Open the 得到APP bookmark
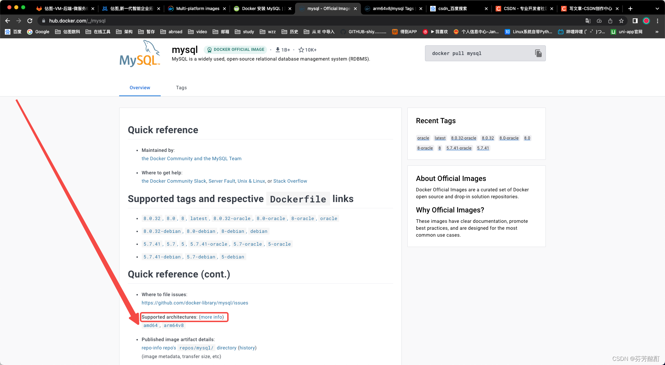The width and height of the screenshot is (665, 365). (x=404, y=32)
